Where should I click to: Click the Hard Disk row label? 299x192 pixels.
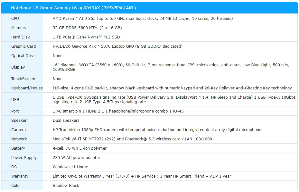pyautogui.click(x=21, y=37)
